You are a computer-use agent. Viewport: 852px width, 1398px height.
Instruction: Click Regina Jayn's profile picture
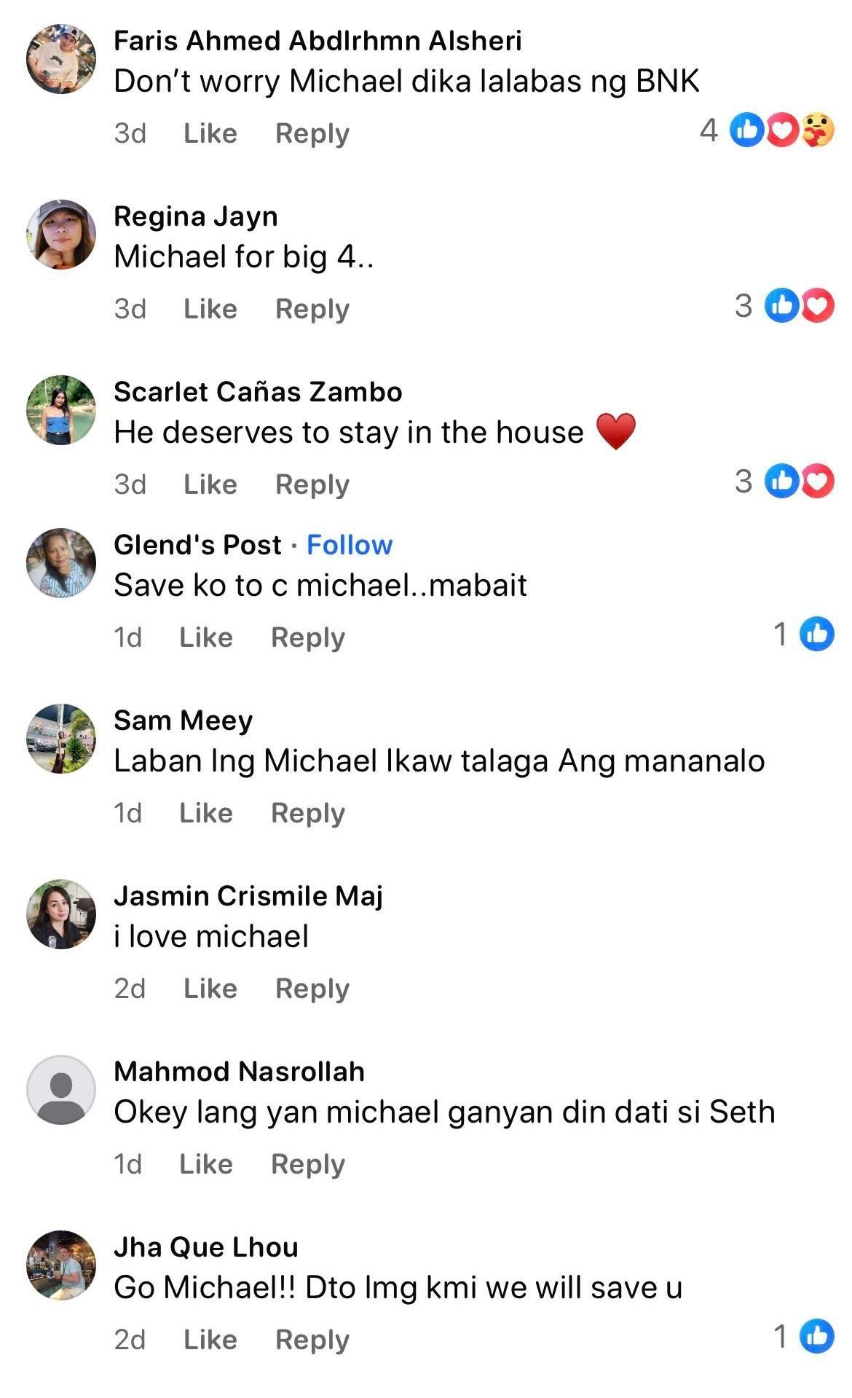[x=61, y=235]
